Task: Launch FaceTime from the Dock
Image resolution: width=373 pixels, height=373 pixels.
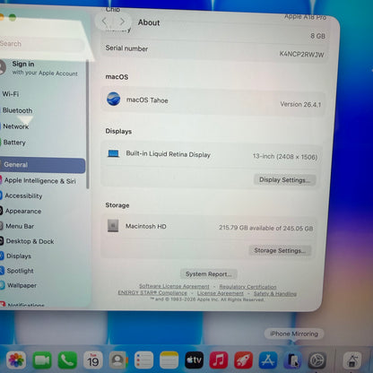Action: click(42, 360)
